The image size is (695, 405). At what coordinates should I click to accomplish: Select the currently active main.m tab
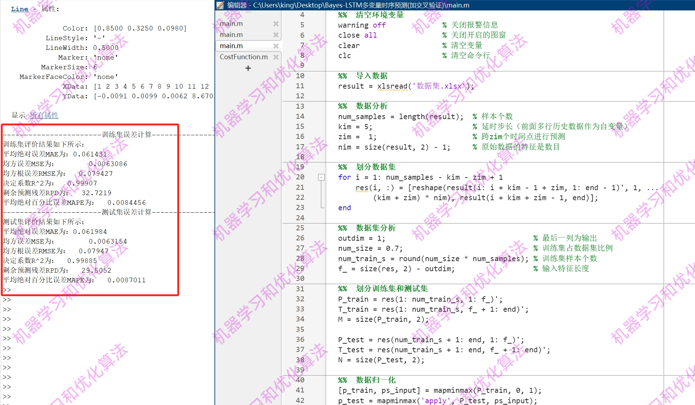pyautogui.click(x=231, y=46)
